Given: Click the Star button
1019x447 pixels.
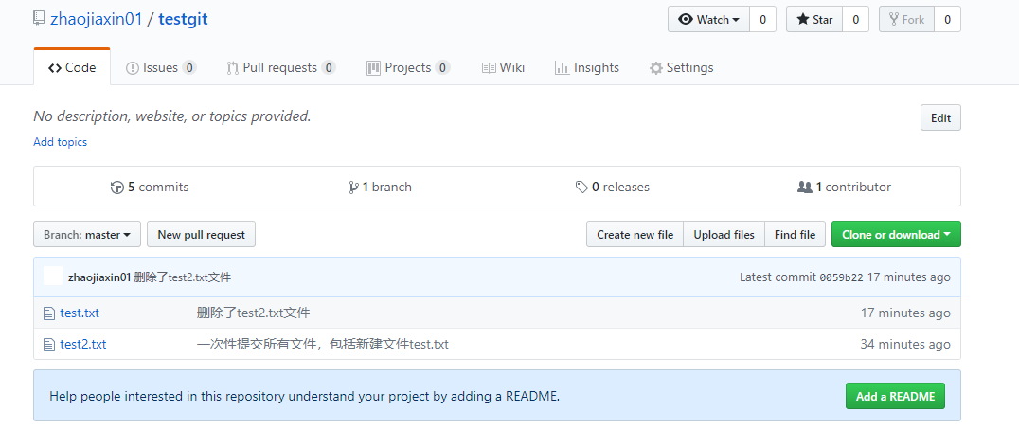Looking at the screenshot, I should pyautogui.click(x=815, y=20).
